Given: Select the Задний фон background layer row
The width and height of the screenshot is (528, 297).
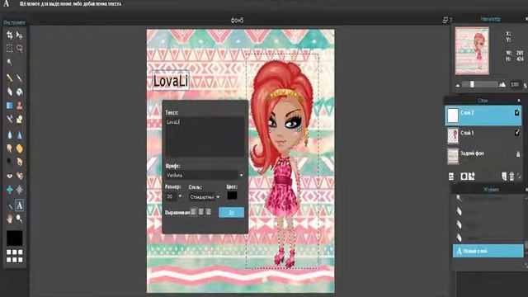Looking at the screenshot, I should (483, 156).
